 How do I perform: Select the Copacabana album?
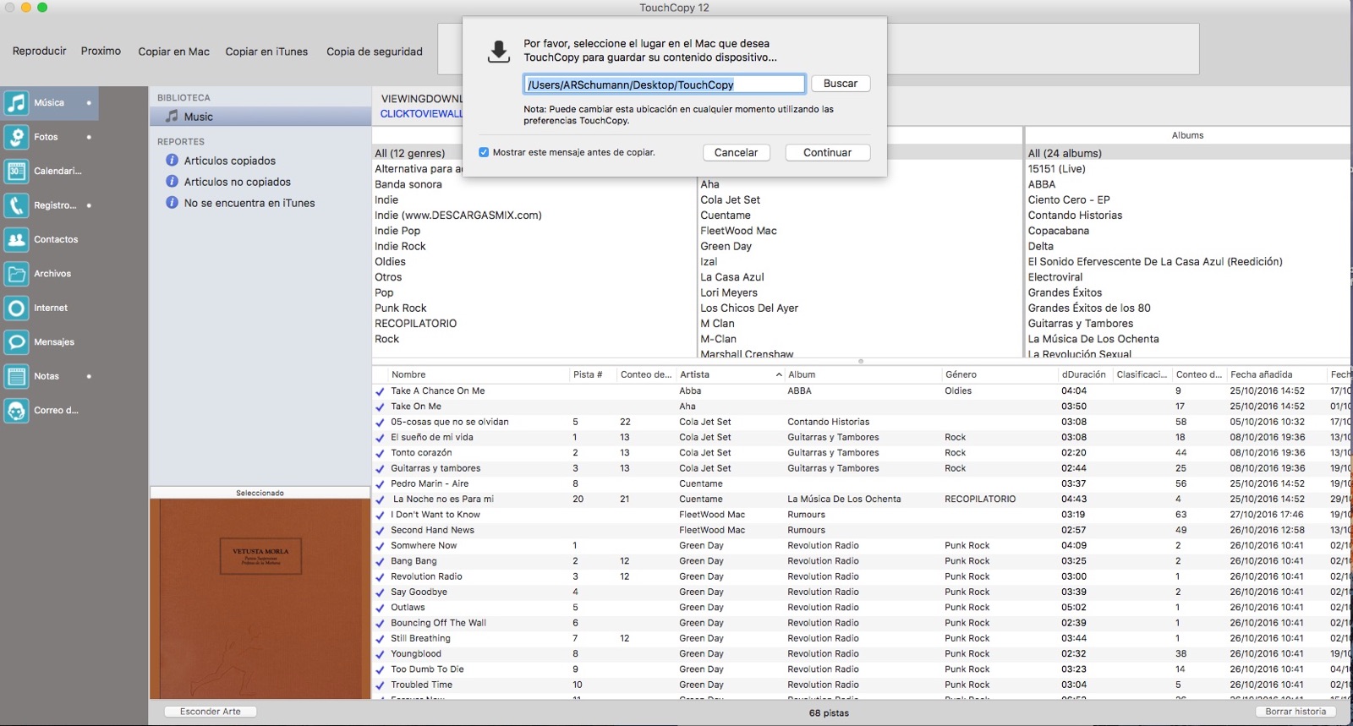pos(1059,231)
